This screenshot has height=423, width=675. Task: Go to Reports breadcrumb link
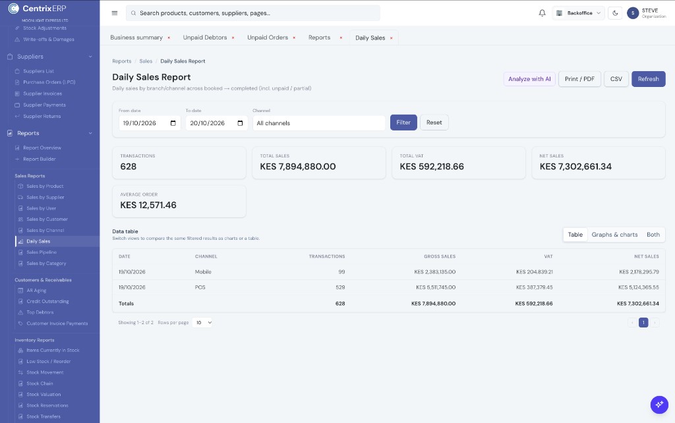point(122,61)
